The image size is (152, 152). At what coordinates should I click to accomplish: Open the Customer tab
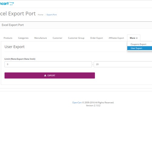(x=57, y=38)
